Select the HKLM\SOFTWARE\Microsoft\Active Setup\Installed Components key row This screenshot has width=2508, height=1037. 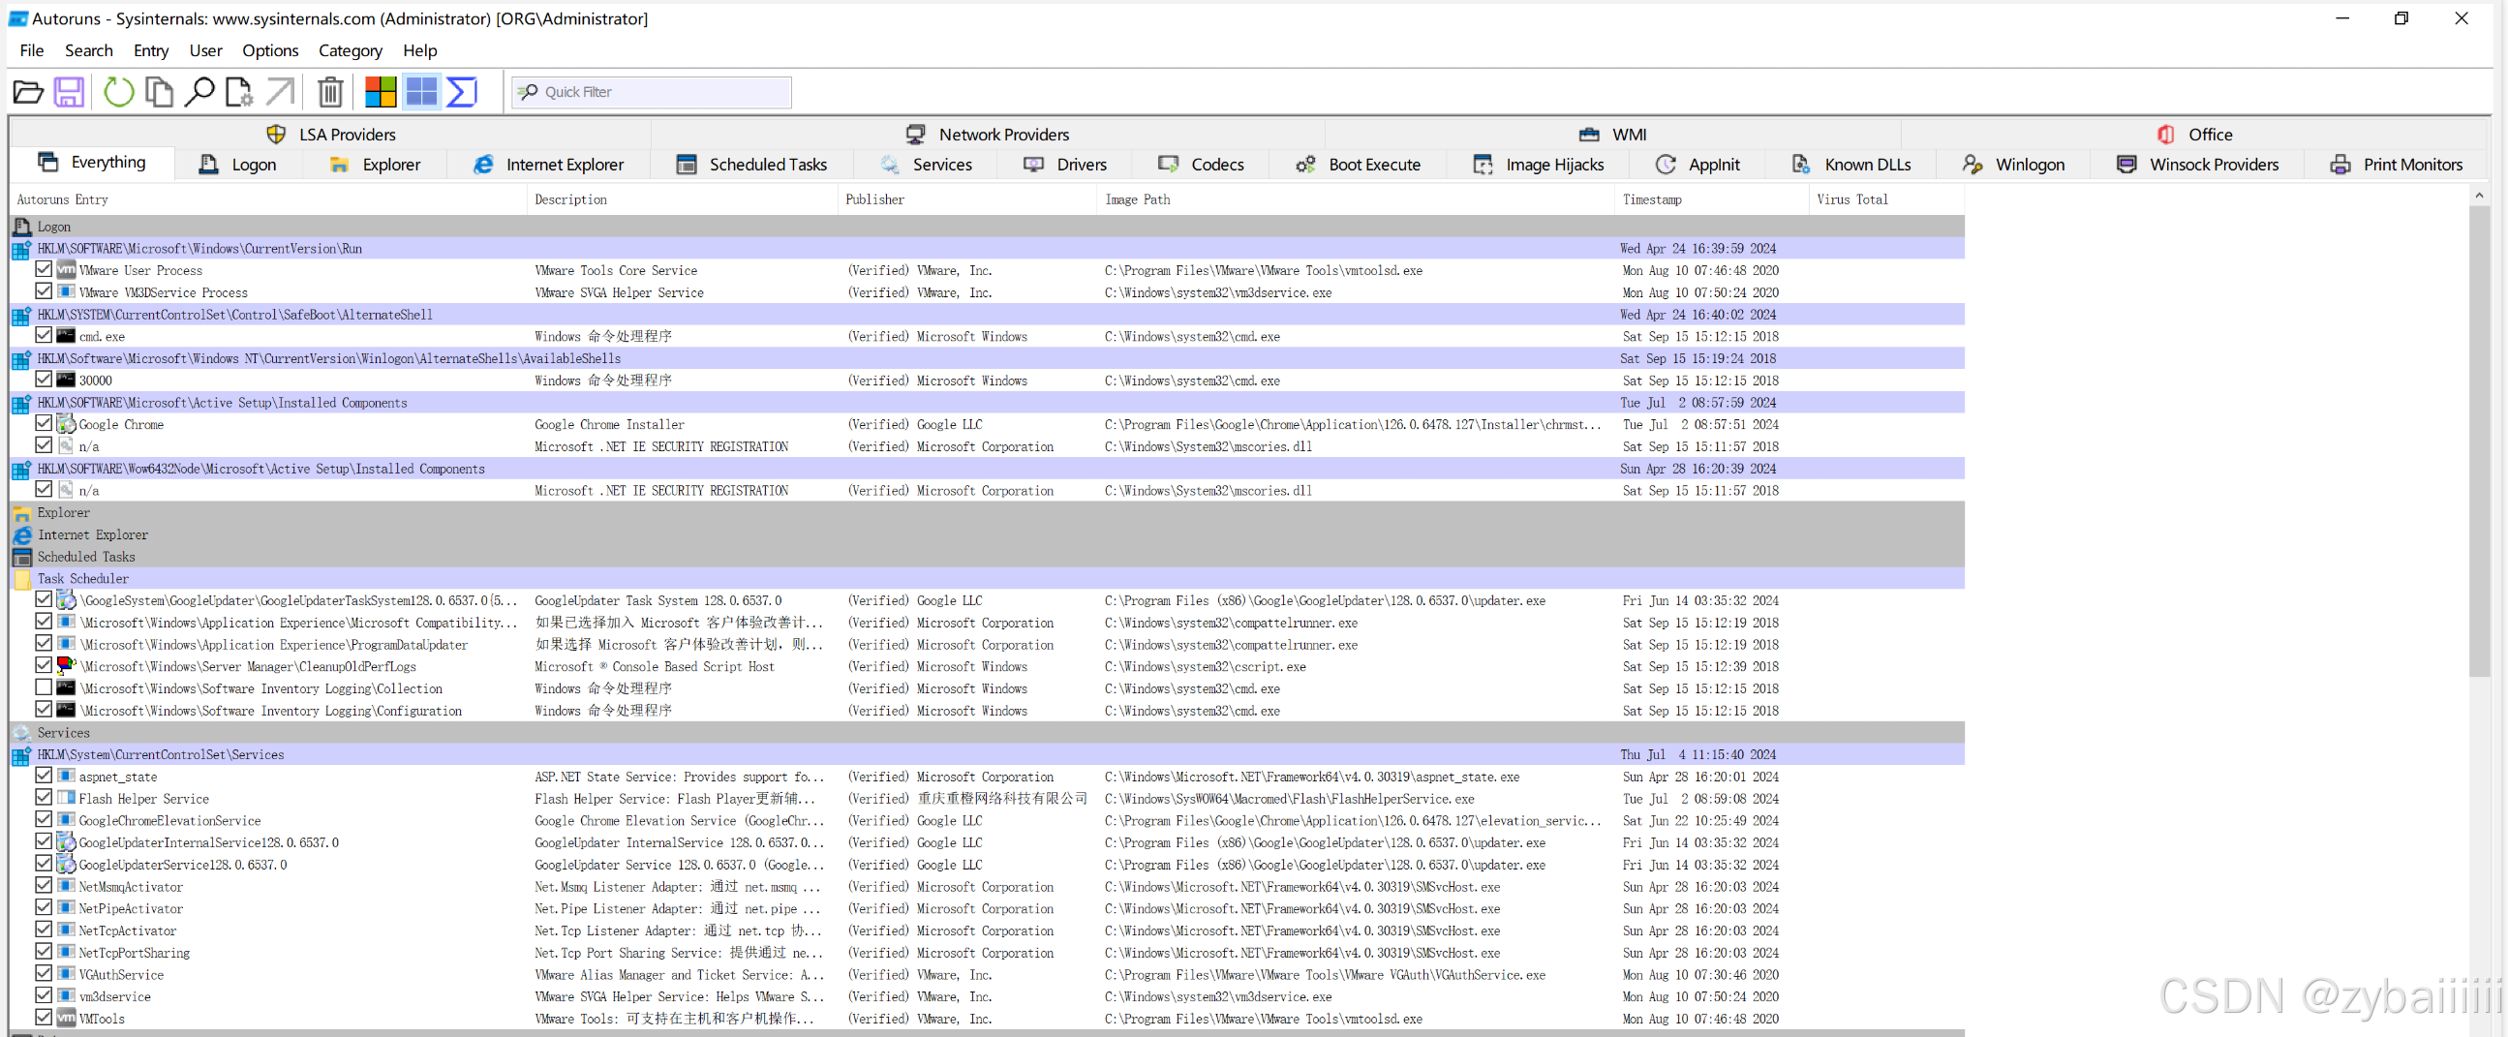tap(988, 402)
